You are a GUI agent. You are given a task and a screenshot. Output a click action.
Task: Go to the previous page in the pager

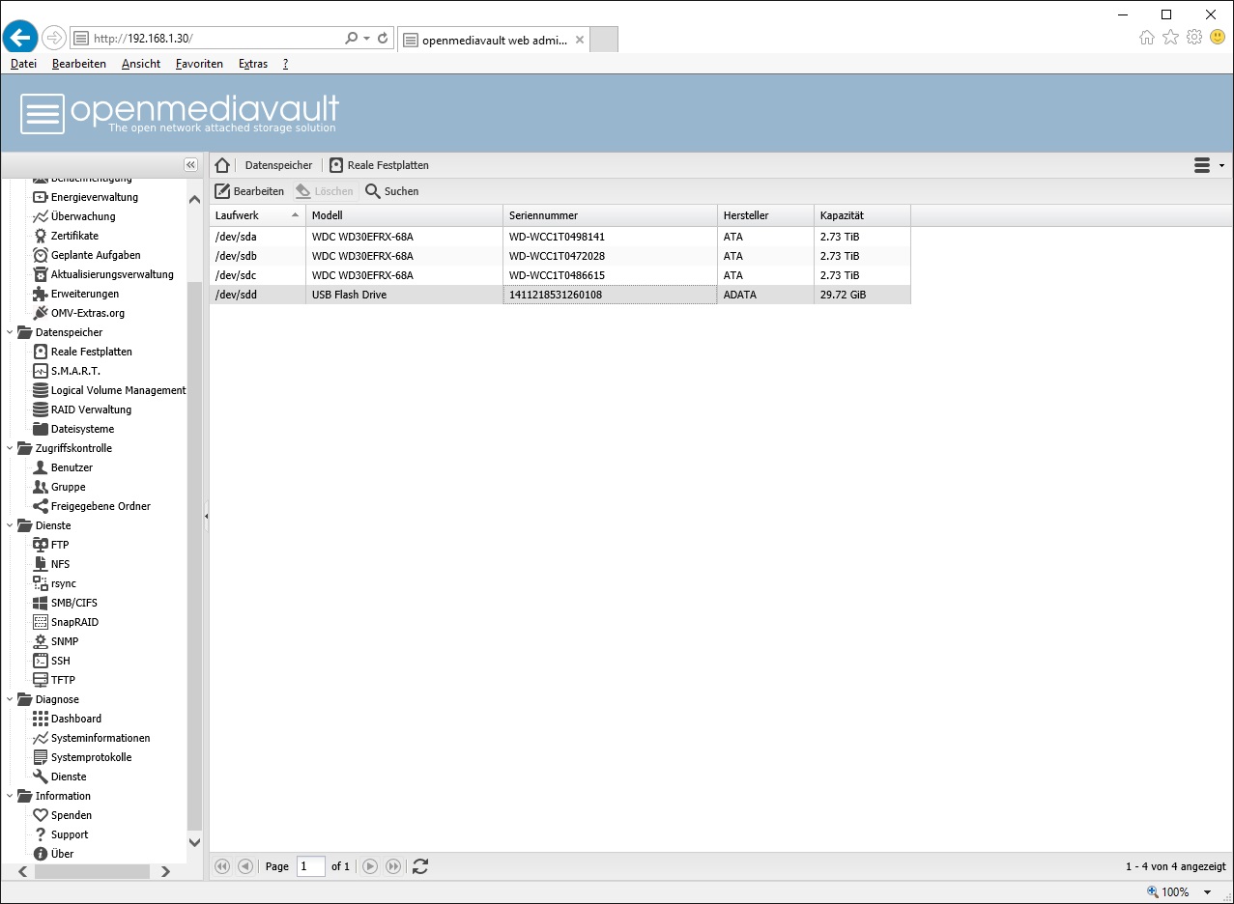click(245, 866)
